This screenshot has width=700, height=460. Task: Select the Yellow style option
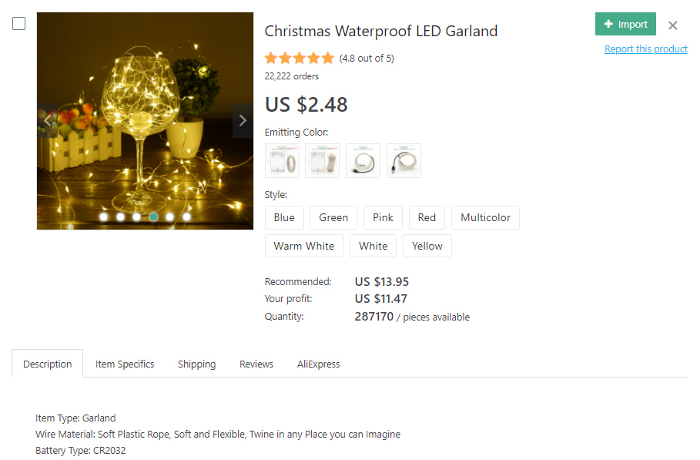tap(427, 247)
